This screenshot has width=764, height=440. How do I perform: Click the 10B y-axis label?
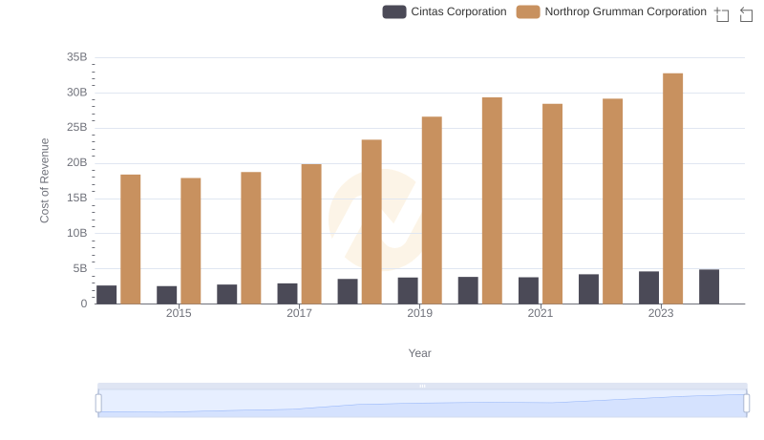(77, 233)
